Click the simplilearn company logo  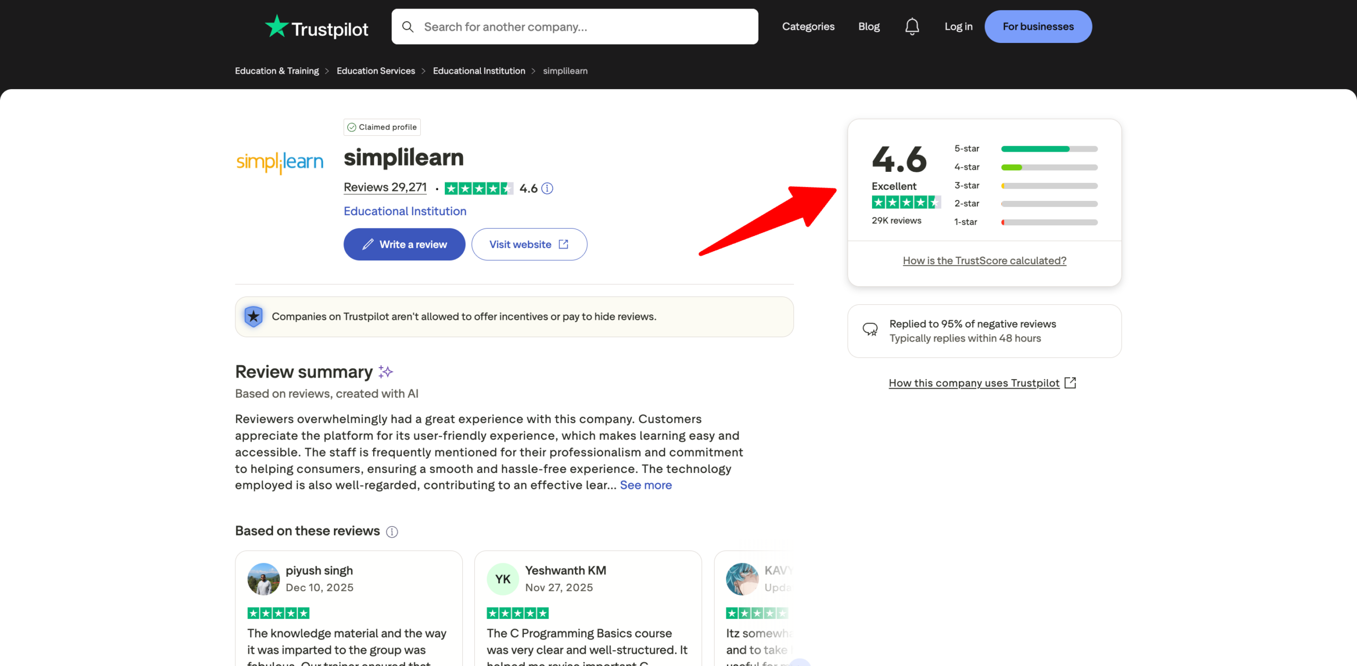click(x=280, y=161)
